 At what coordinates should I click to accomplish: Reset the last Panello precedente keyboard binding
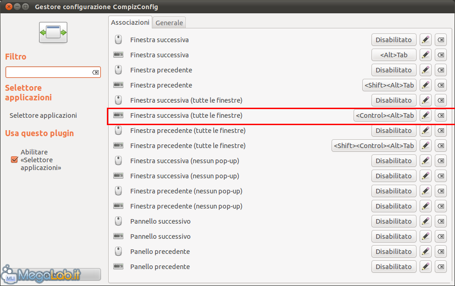point(441,267)
